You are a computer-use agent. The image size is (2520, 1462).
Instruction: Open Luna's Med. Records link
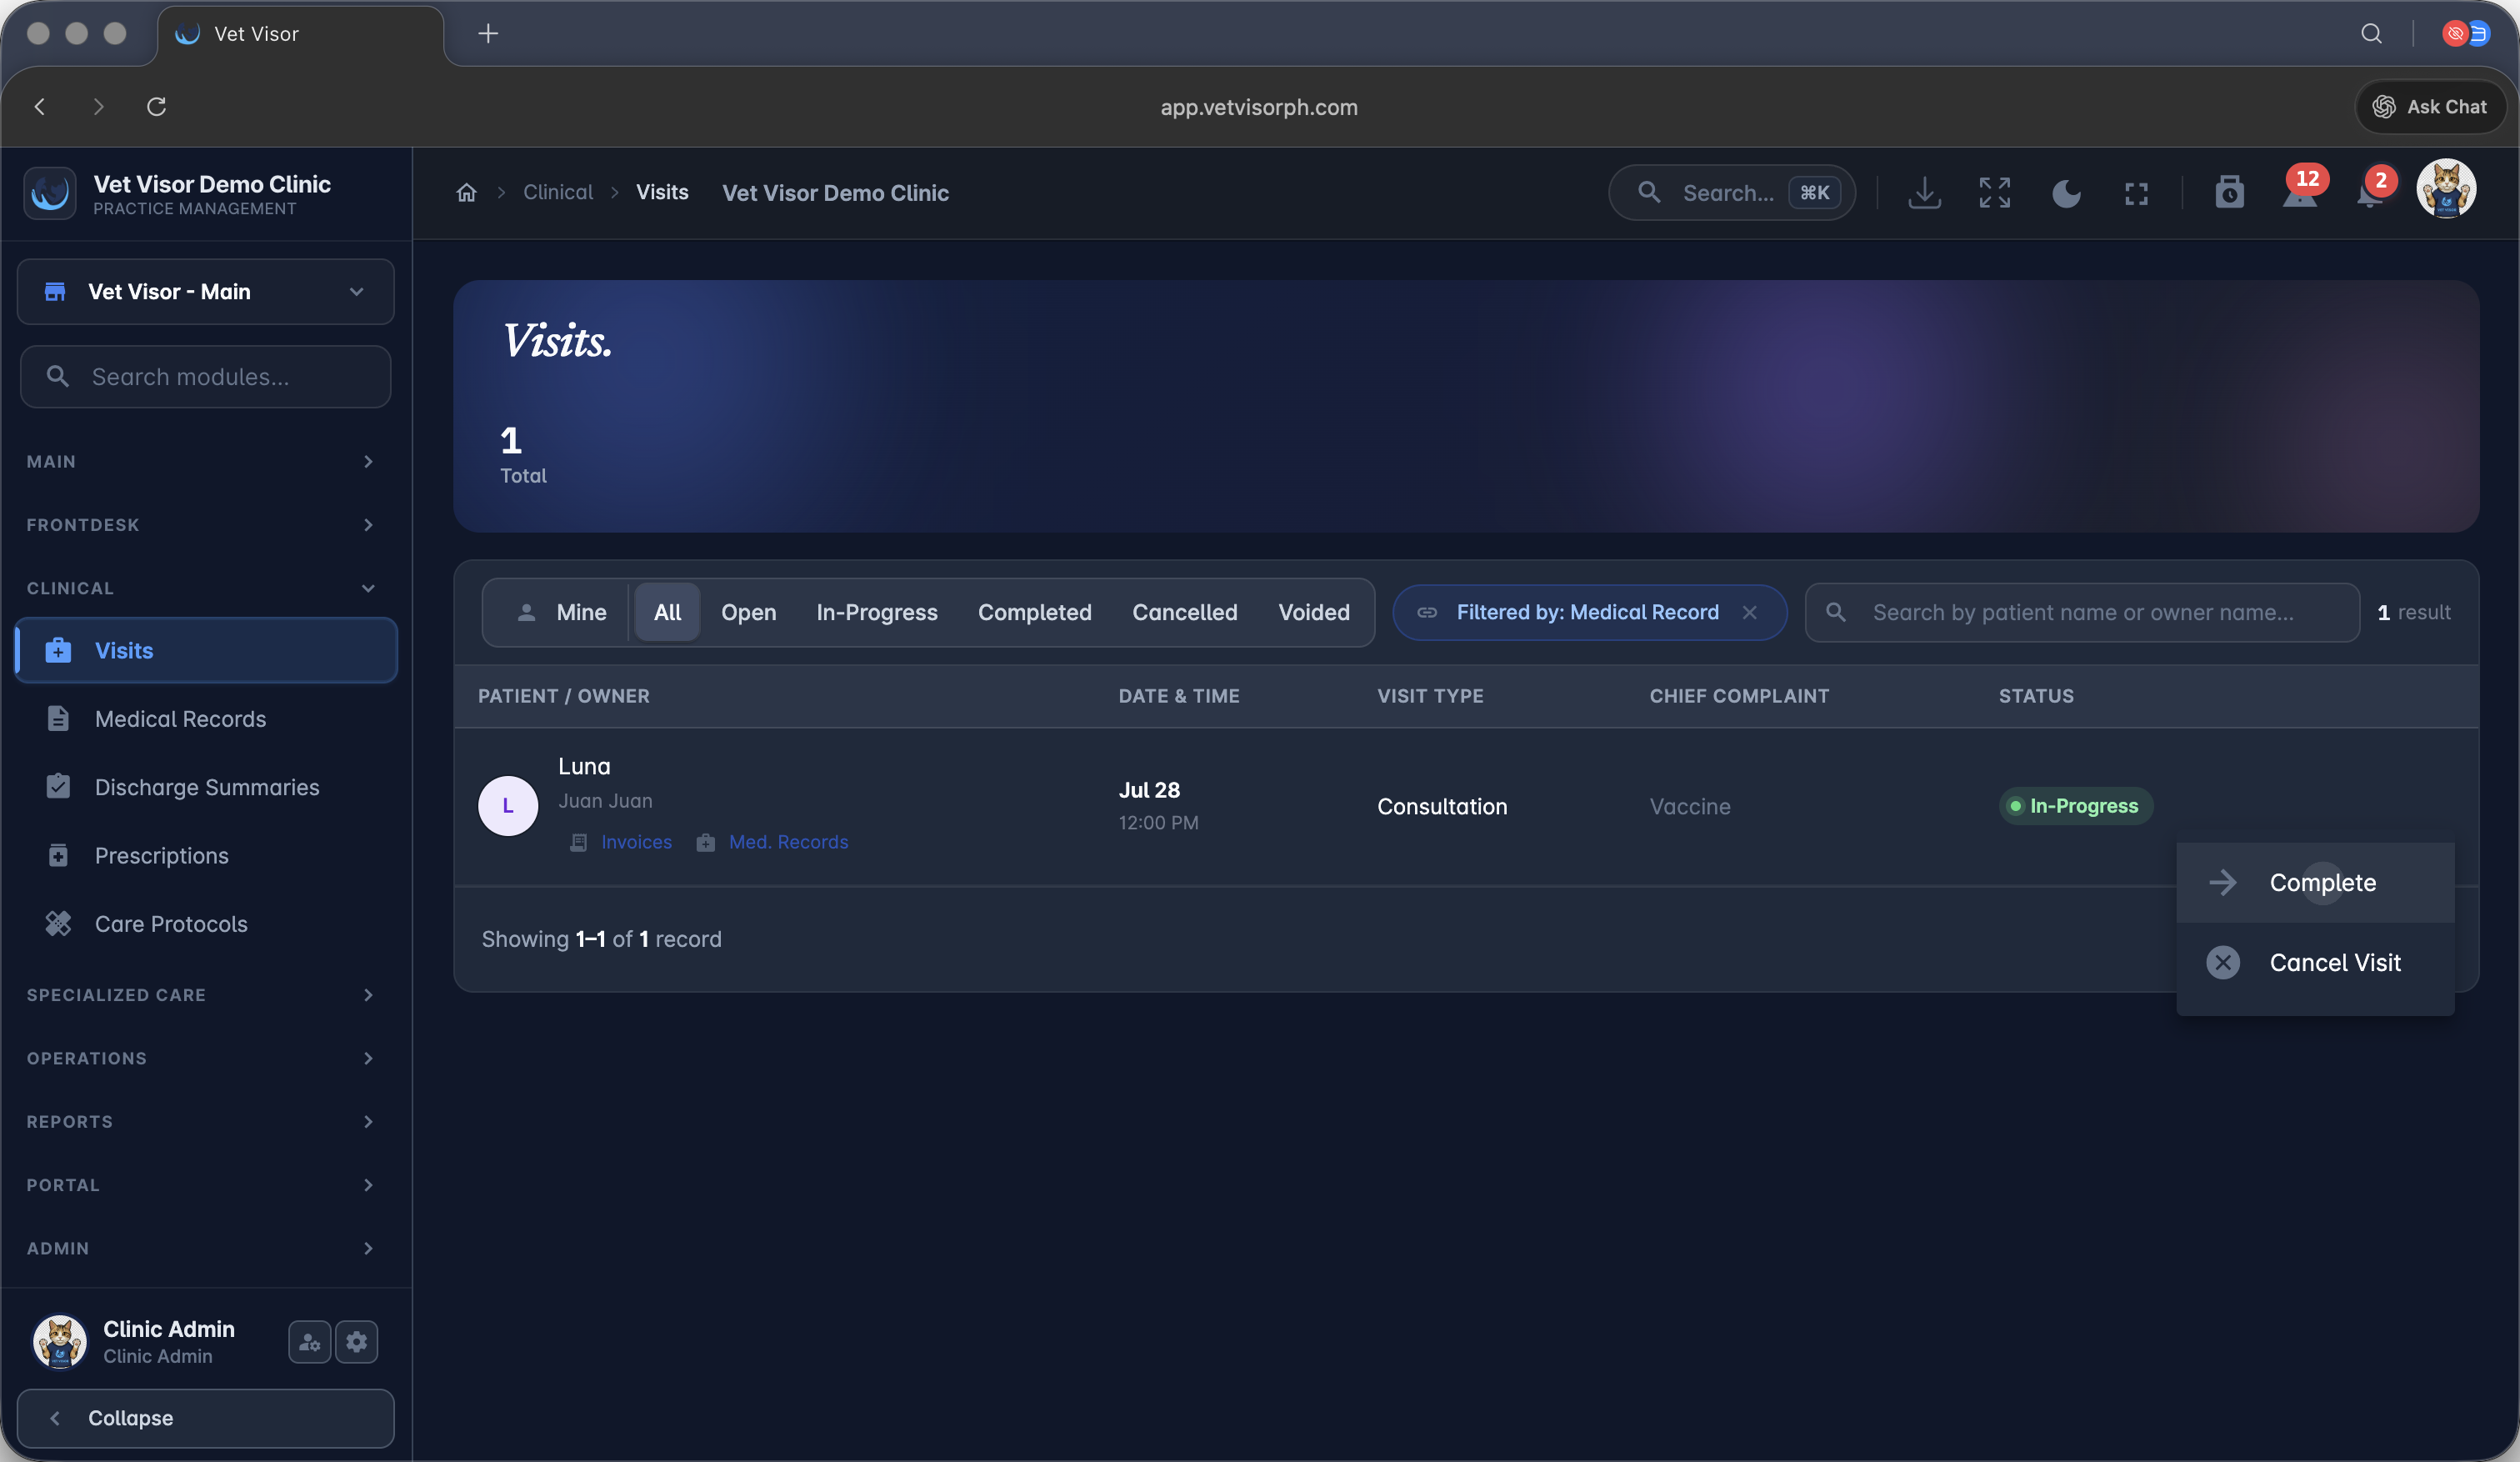[772, 842]
